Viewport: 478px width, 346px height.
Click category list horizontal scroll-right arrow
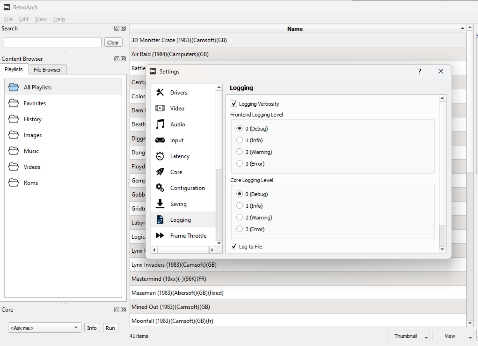tap(212, 250)
